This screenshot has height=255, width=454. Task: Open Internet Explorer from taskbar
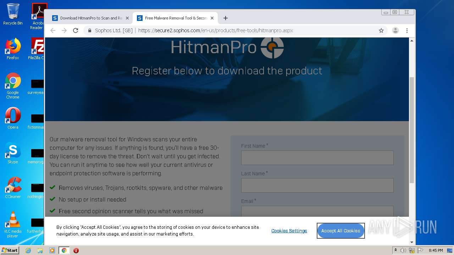tap(28, 250)
